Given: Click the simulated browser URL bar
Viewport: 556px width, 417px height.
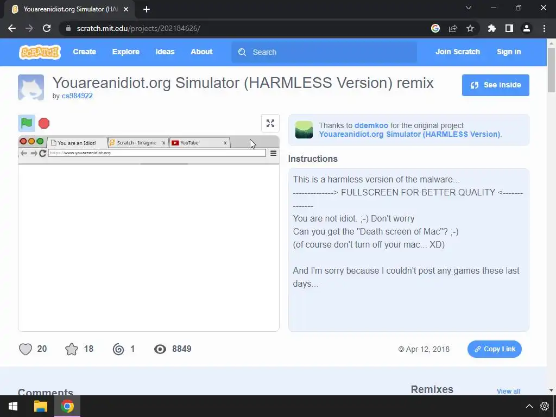Looking at the screenshot, I should click(x=157, y=153).
